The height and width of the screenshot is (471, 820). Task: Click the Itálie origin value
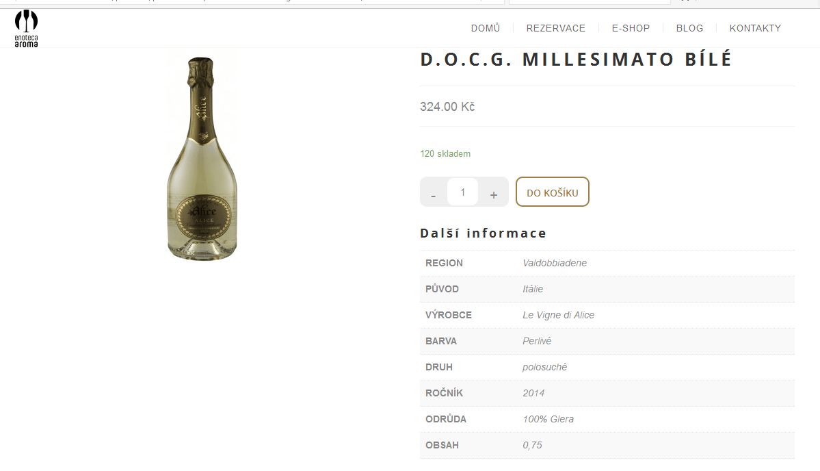[532, 289]
